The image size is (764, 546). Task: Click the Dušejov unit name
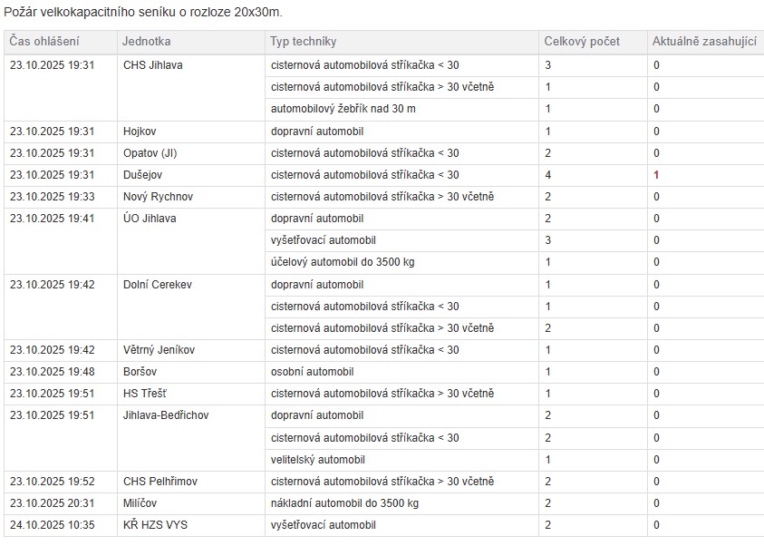coord(143,175)
